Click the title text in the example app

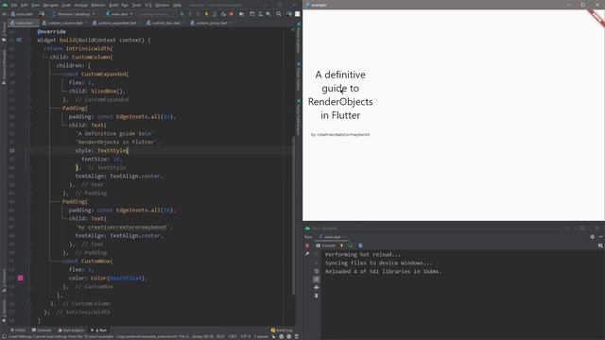(x=340, y=94)
